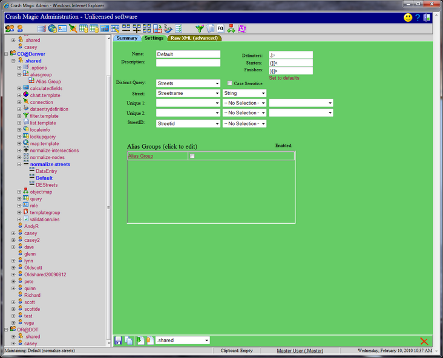
Task: Open the Alias Group link in the table
Action: click(x=140, y=156)
